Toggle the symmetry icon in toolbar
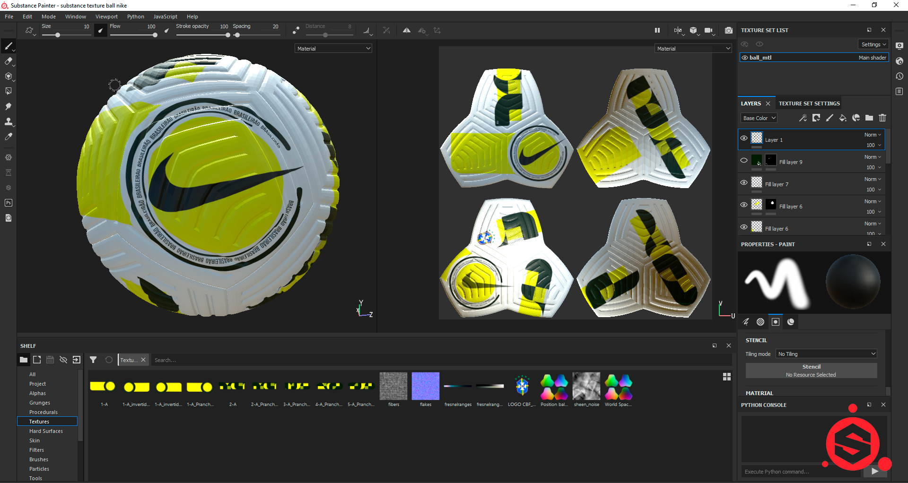The width and height of the screenshot is (908, 483). [406, 30]
